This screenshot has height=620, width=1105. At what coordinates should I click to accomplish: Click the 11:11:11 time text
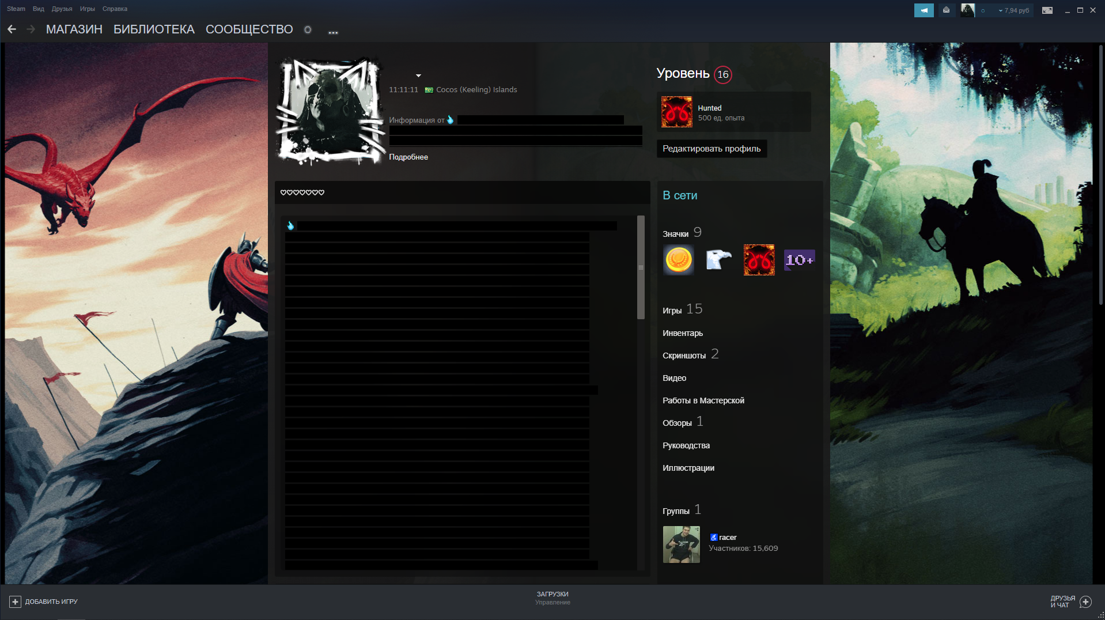tap(403, 90)
